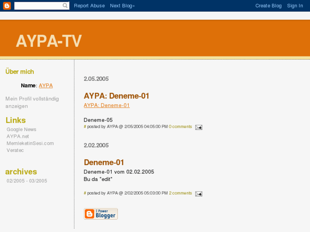Click the text Deneme-01 vom 02.02.2005
The height and width of the screenshot is (232, 310).
(x=119, y=172)
